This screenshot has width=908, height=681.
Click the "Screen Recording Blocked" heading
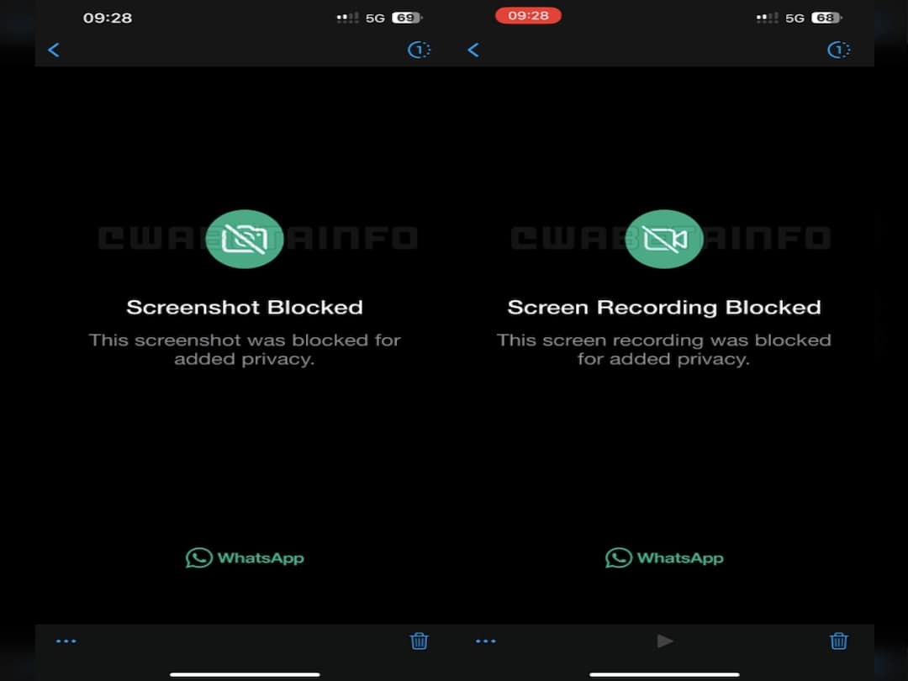[664, 308]
